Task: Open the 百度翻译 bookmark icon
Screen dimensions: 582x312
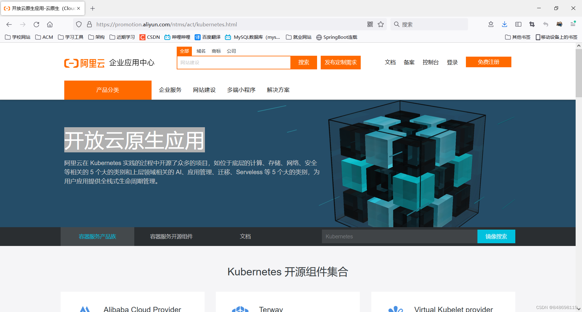Action: [x=197, y=37]
